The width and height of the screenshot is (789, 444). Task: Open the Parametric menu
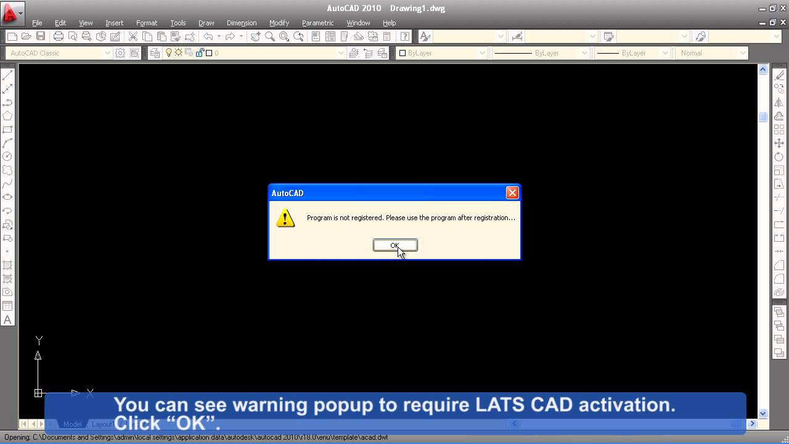(318, 23)
